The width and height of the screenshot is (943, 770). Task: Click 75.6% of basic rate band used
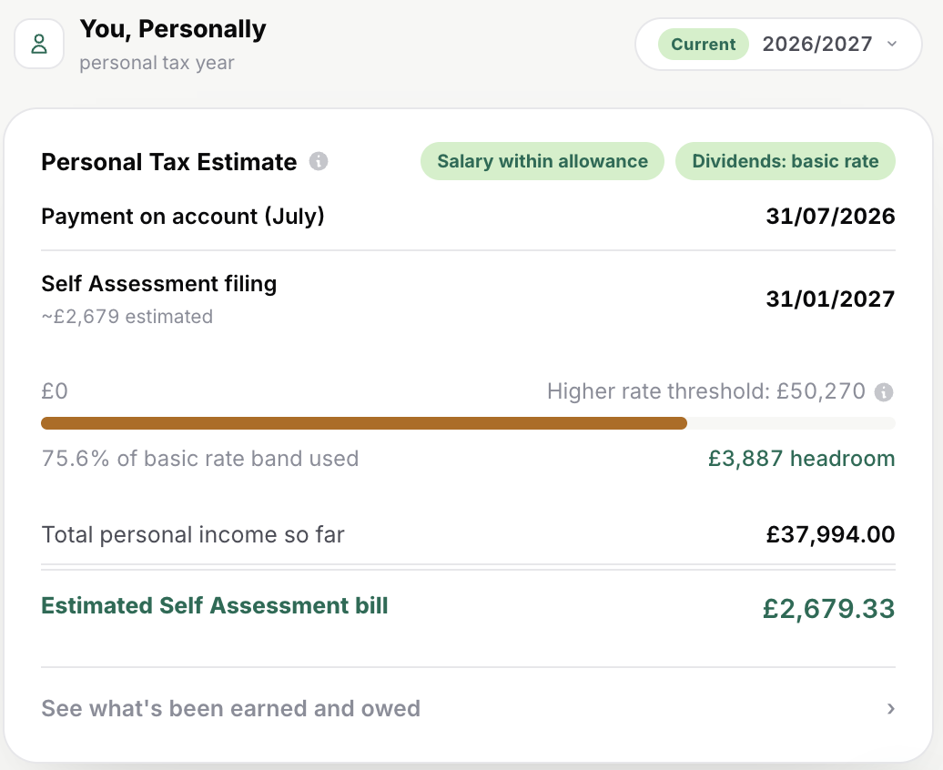point(199,459)
